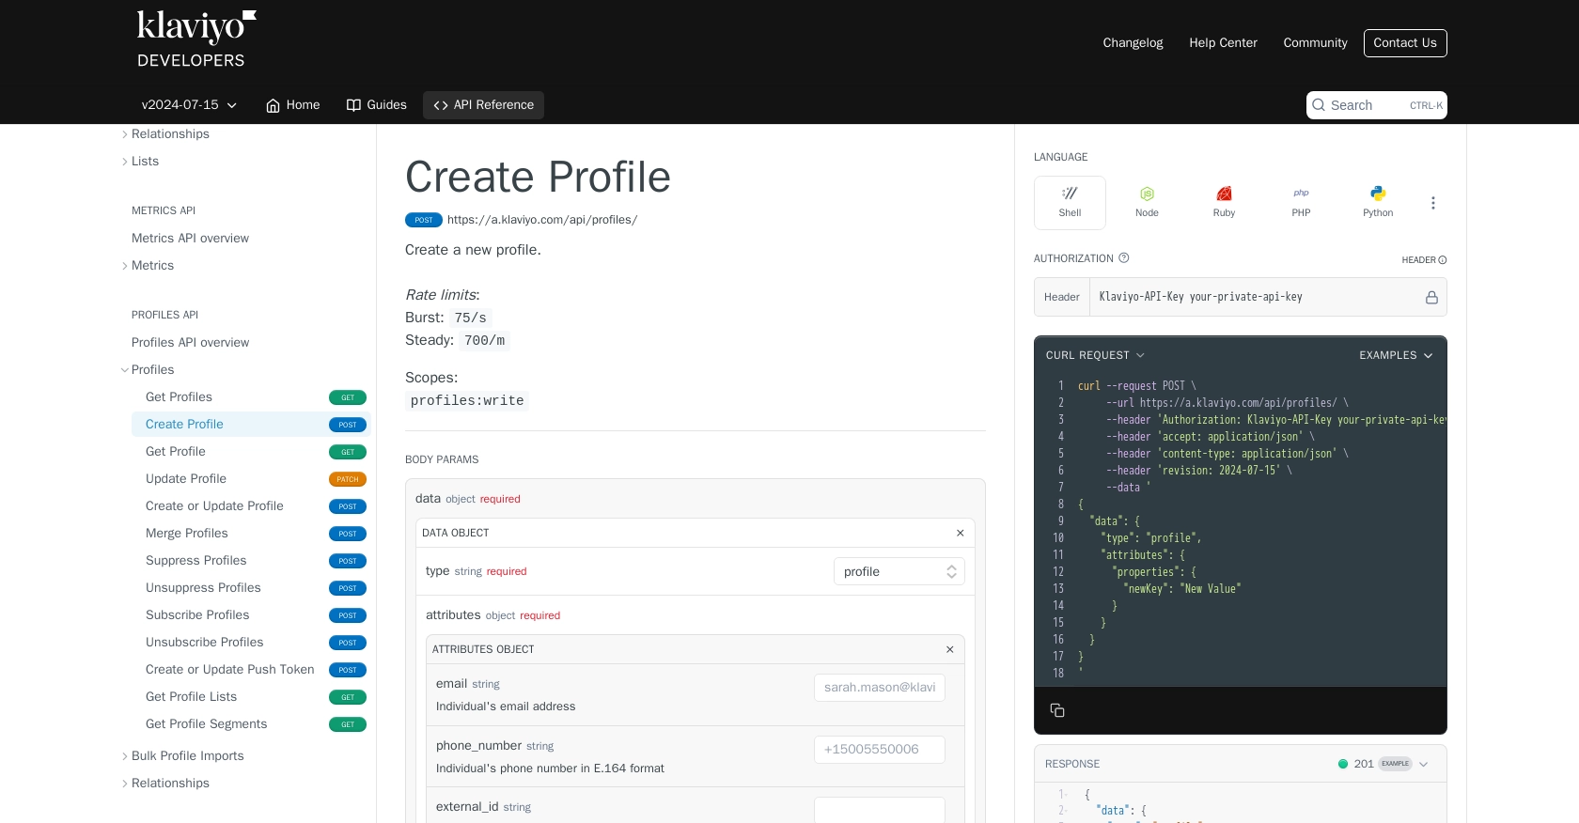Expand Bulk Profile Imports section
The image size is (1579, 823).
[x=125, y=756]
